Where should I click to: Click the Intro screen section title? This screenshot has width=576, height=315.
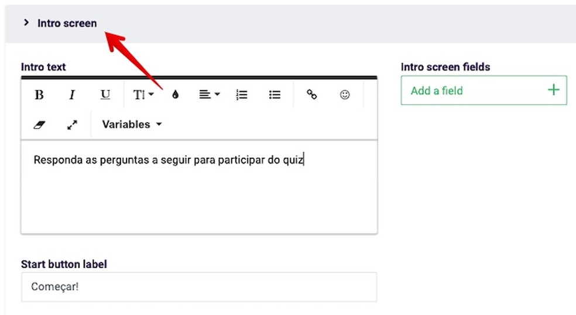67,23
